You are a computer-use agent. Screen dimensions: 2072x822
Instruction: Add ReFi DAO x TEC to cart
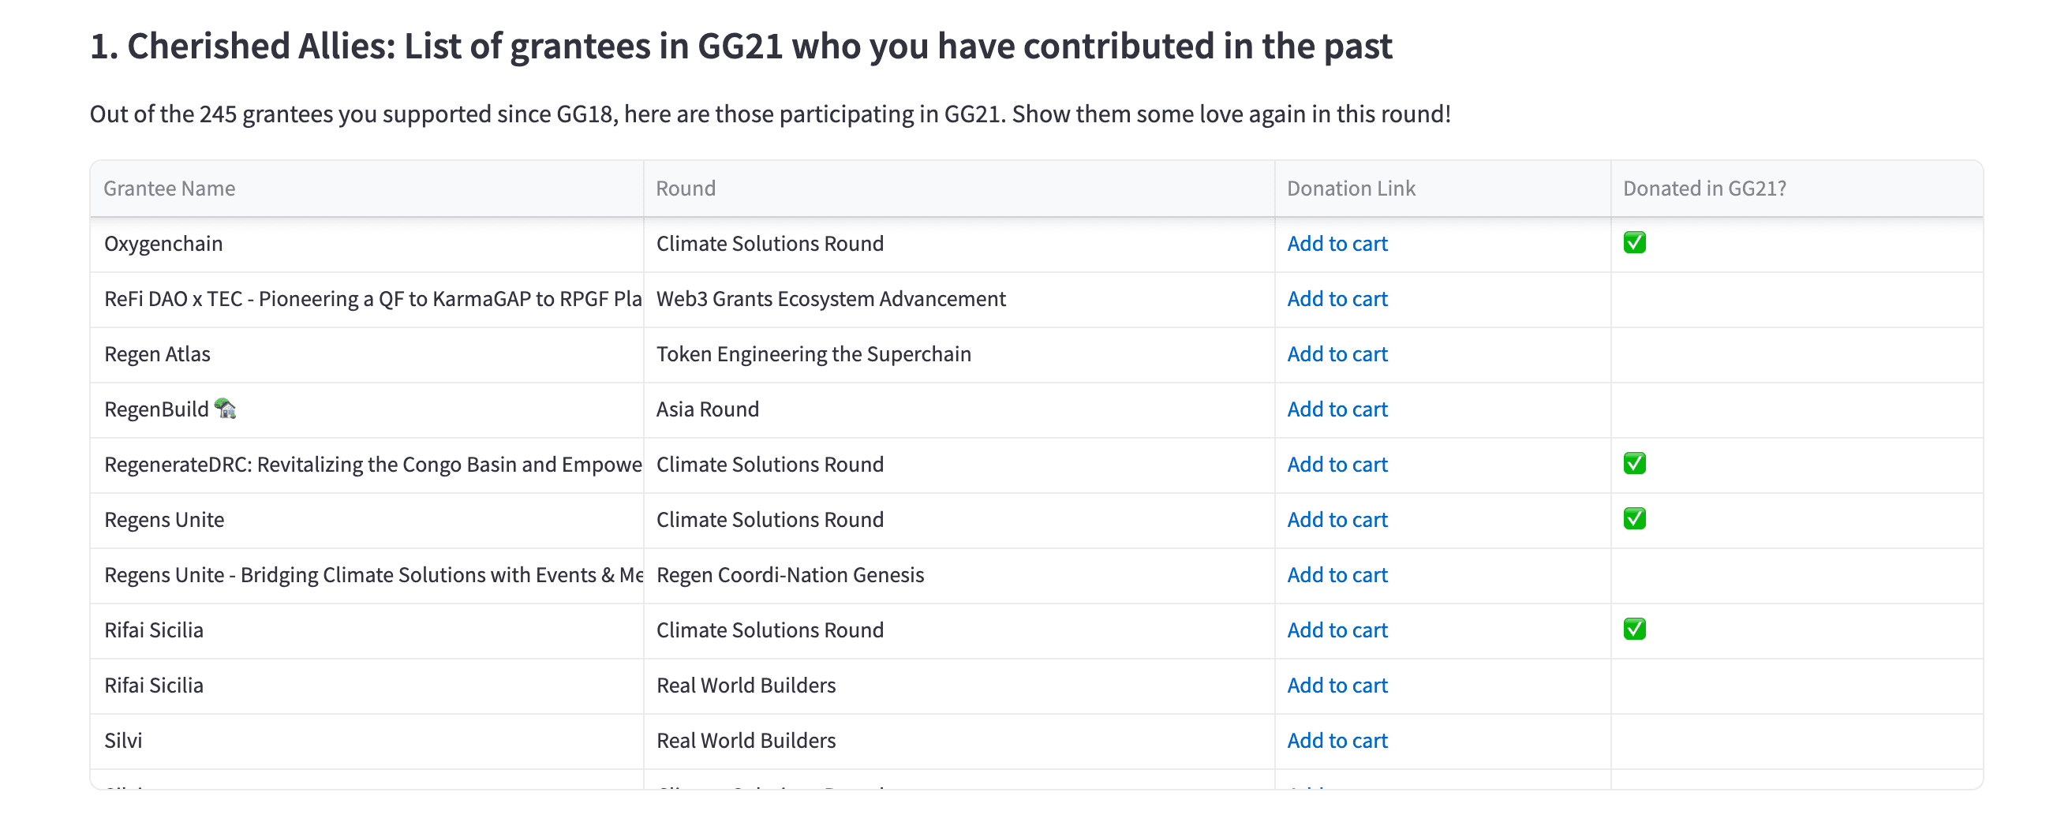(1337, 299)
